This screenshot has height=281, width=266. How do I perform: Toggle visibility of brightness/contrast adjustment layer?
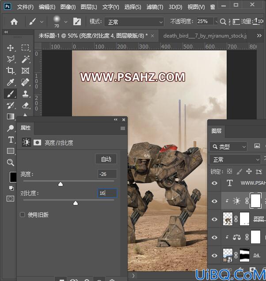(215, 201)
